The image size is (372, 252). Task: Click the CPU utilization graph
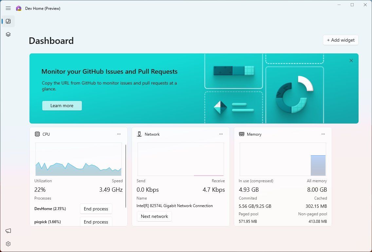78,160
